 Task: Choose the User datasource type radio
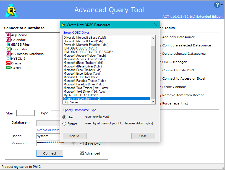(x=64, y=117)
